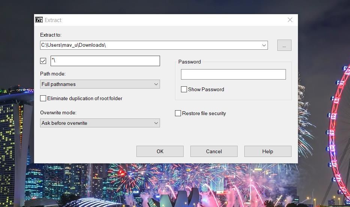This screenshot has width=350, height=207.
Task: Click the 'Full pathnames' selected value
Action: click(59, 84)
